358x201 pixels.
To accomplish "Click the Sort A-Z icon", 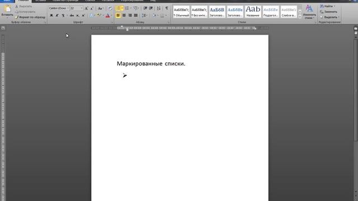I will (159, 8).
